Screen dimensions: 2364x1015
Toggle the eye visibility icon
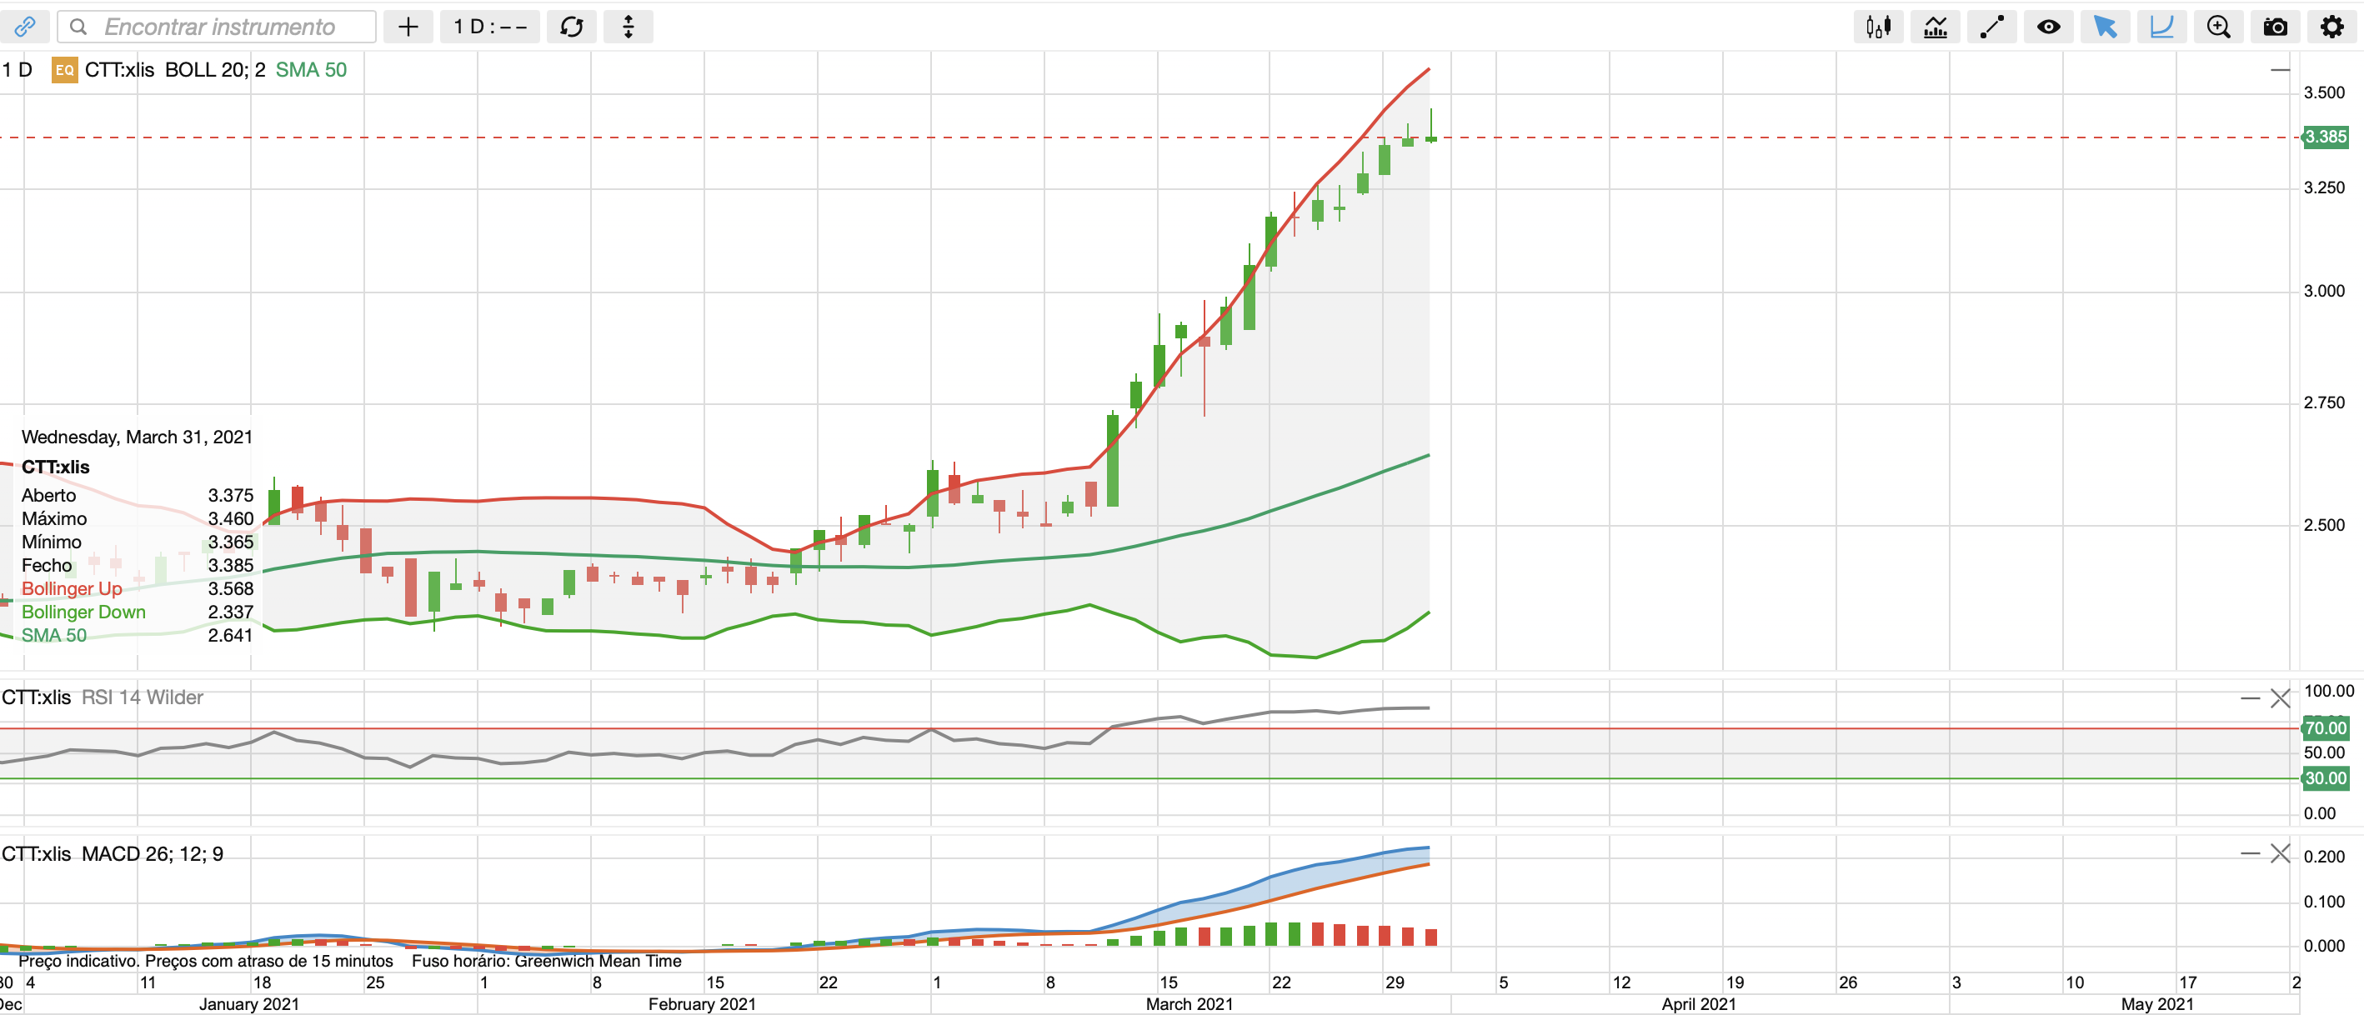click(x=2048, y=27)
